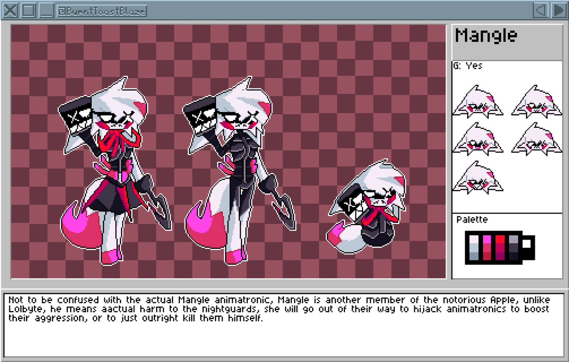
Task: Pick the white swatch beside the palette
Action: pos(527,244)
